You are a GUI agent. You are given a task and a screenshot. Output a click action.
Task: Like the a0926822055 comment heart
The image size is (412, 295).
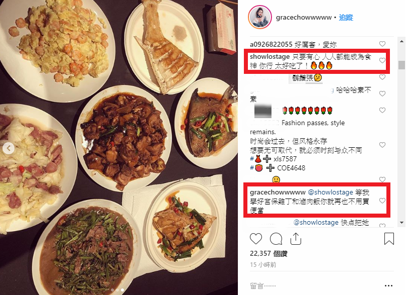(382, 44)
